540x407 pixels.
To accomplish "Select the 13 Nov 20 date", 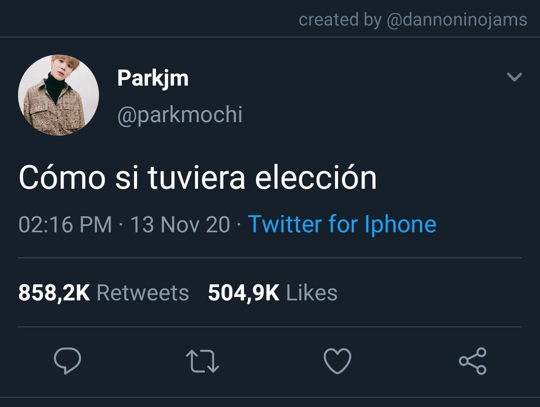I will [x=180, y=224].
